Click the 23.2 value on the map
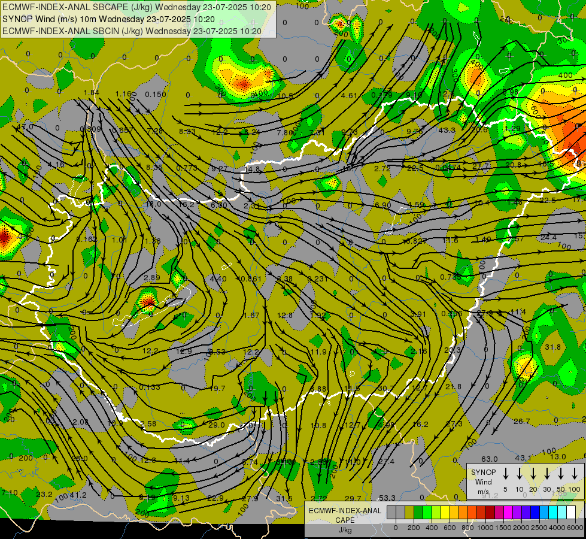Screen dimensions: 586x539 [44, 495]
